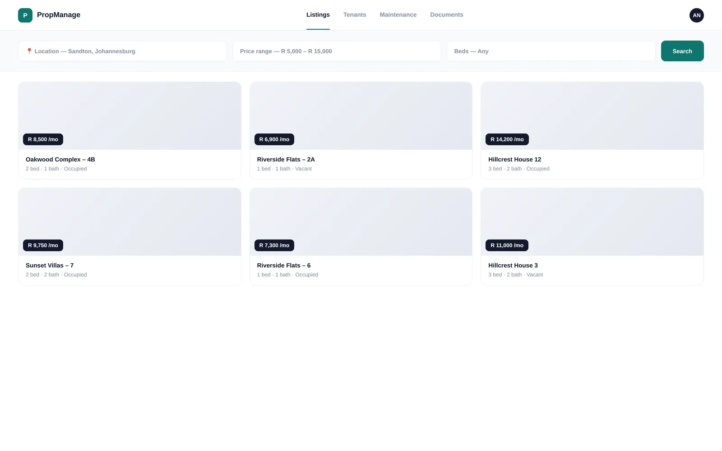Open the Sunset Villas – 7 listing image
The height and width of the screenshot is (451, 722).
130,222
